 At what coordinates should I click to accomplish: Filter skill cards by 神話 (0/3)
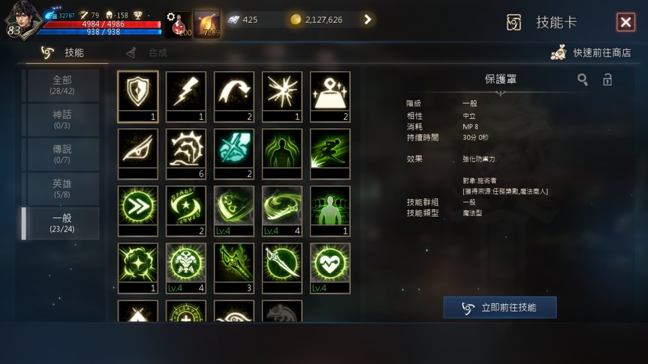coord(62,120)
